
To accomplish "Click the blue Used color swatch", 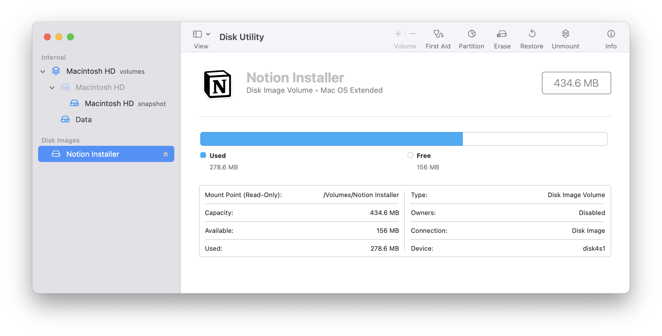I will [203, 155].
